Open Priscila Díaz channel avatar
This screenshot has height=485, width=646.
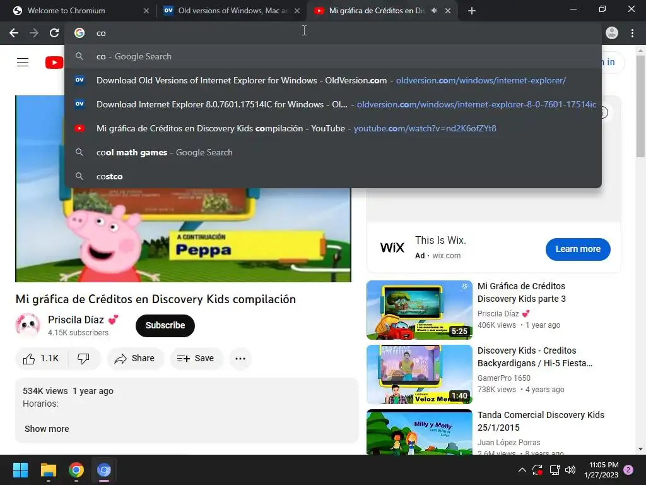28,325
